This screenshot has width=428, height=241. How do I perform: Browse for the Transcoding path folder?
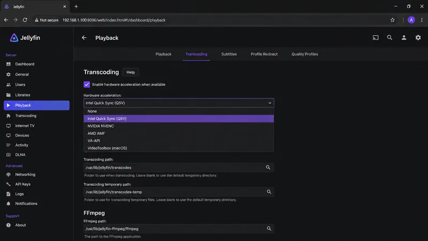click(x=268, y=168)
